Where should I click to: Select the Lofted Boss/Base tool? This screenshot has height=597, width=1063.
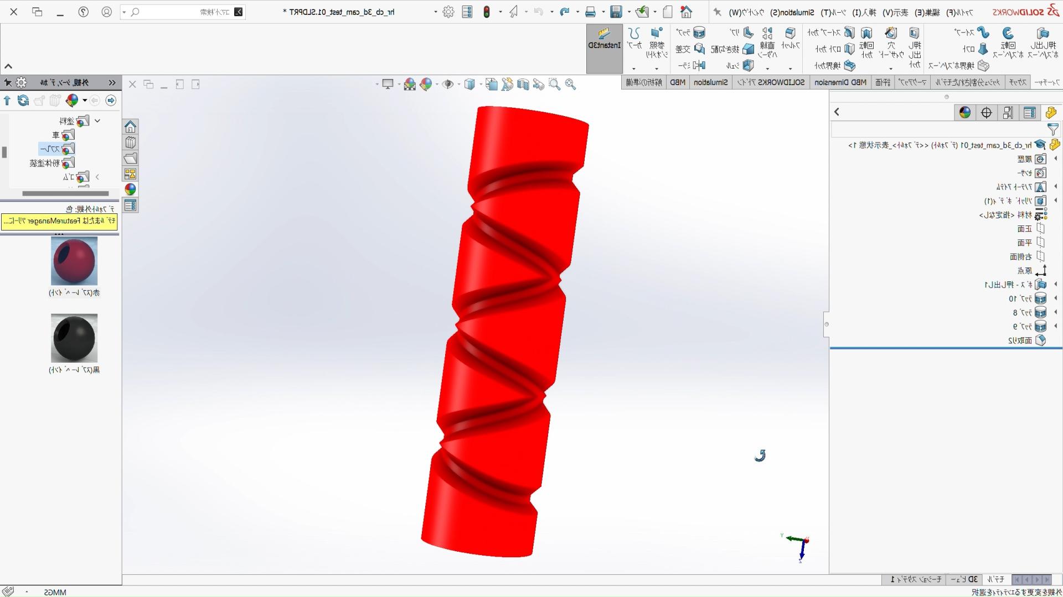[x=976, y=49]
